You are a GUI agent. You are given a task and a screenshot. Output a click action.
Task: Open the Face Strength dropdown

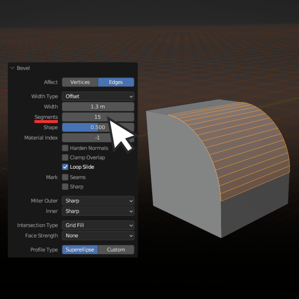98,236
